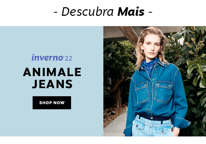
Task: Click the word Descubra in the heading
Action: pyautogui.click(x=88, y=12)
